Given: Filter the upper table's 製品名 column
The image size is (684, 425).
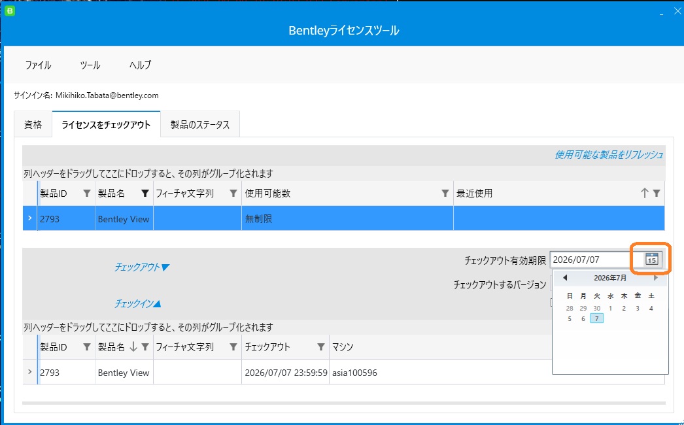Looking at the screenshot, I should click(x=145, y=194).
